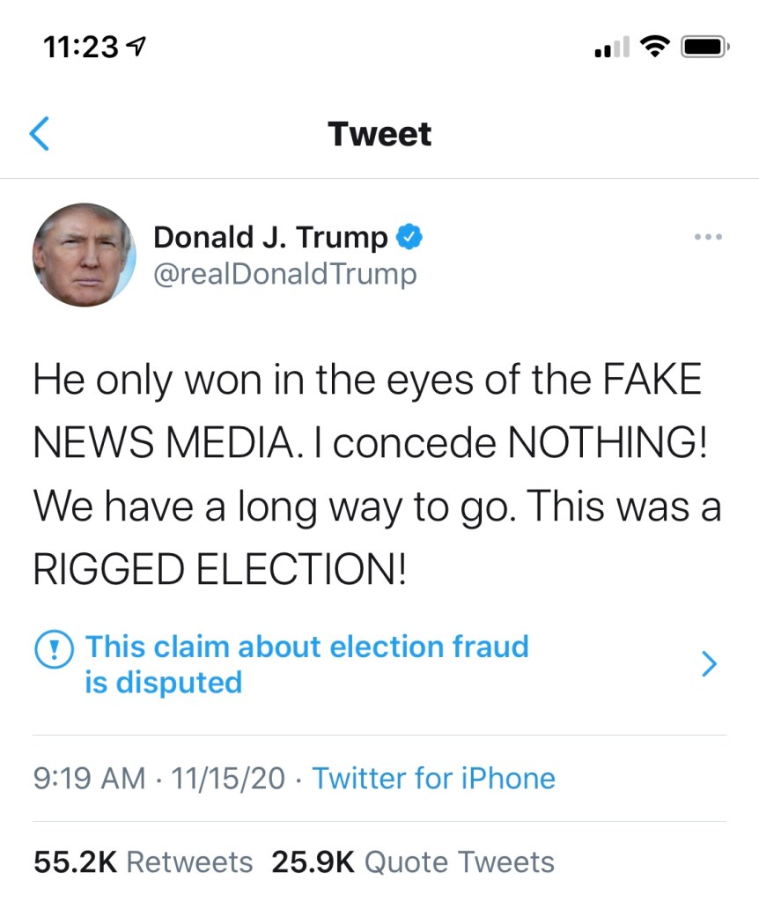The height and width of the screenshot is (902, 759).
Task: Open the Twitter for iPhone source link
Action: [434, 778]
